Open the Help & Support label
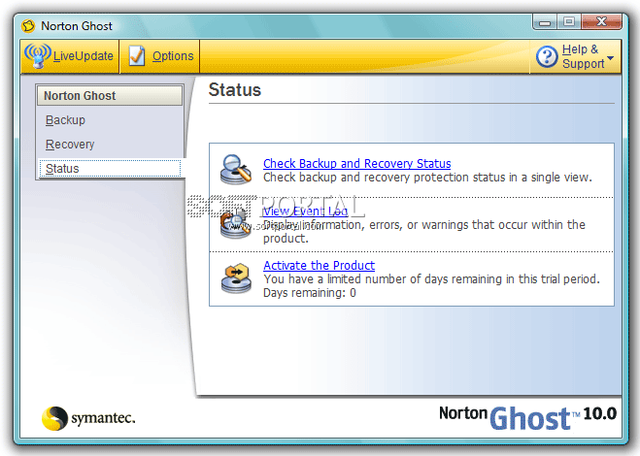Viewport: 640px width, 456px height. point(583,56)
